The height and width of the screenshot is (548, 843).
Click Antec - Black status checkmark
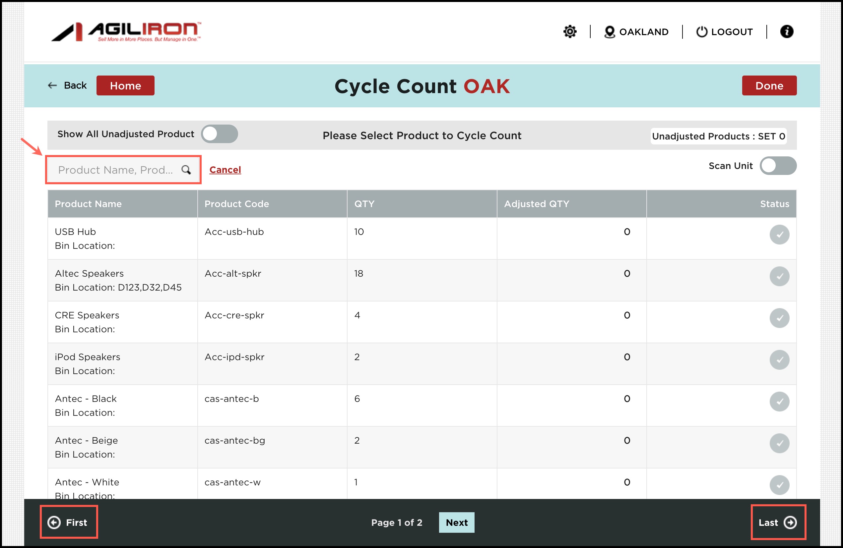(779, 402)
